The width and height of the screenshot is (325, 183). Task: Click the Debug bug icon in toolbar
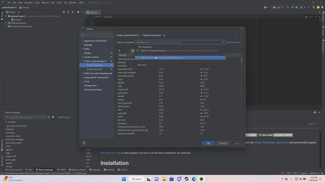(x=292, y=7)
